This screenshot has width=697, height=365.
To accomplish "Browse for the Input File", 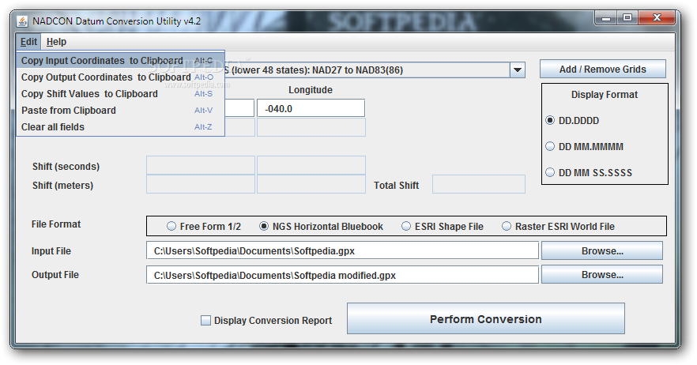I will click(x=602, y=250).
